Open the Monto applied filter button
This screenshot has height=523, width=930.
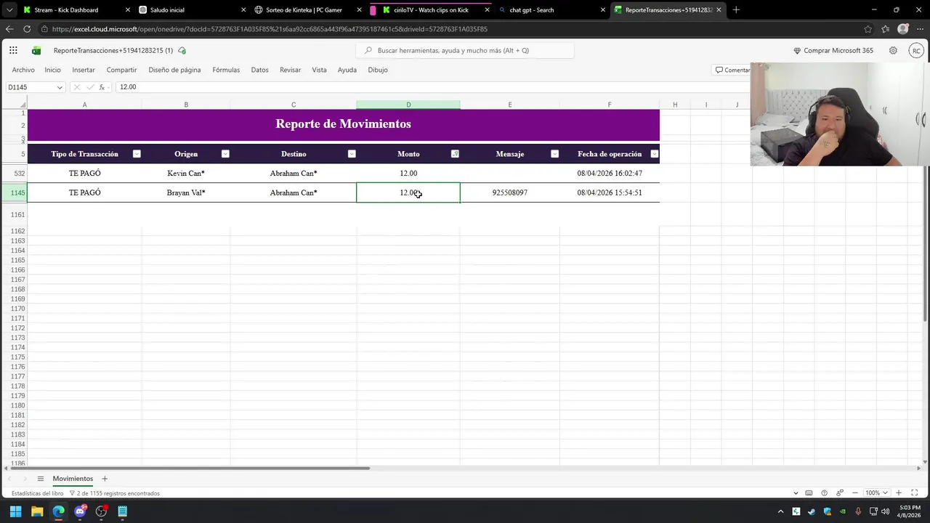[x=455, y=154]
